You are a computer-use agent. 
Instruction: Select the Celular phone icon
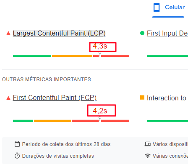[157, 8]
